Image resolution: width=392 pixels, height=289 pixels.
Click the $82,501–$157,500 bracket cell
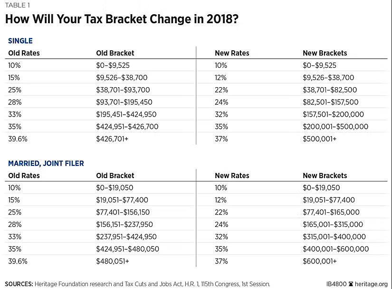pos(331,102)
